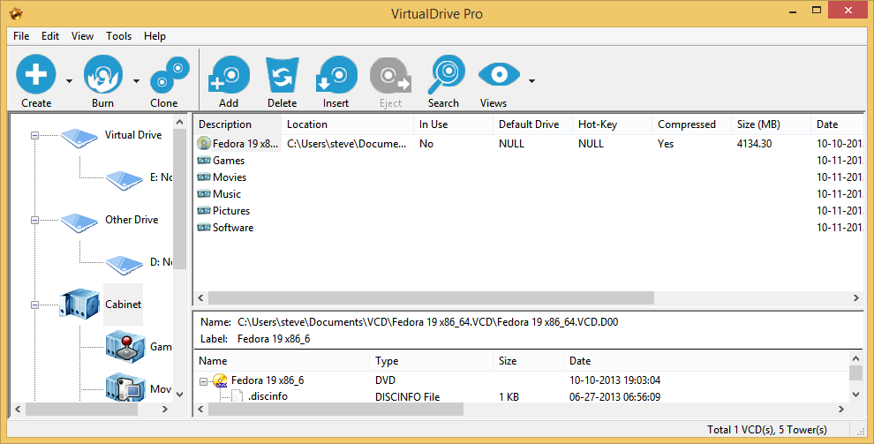Open the Edit menu
Image resolution: width=874 pixels, height=444 pixels.
click(50, 36)
